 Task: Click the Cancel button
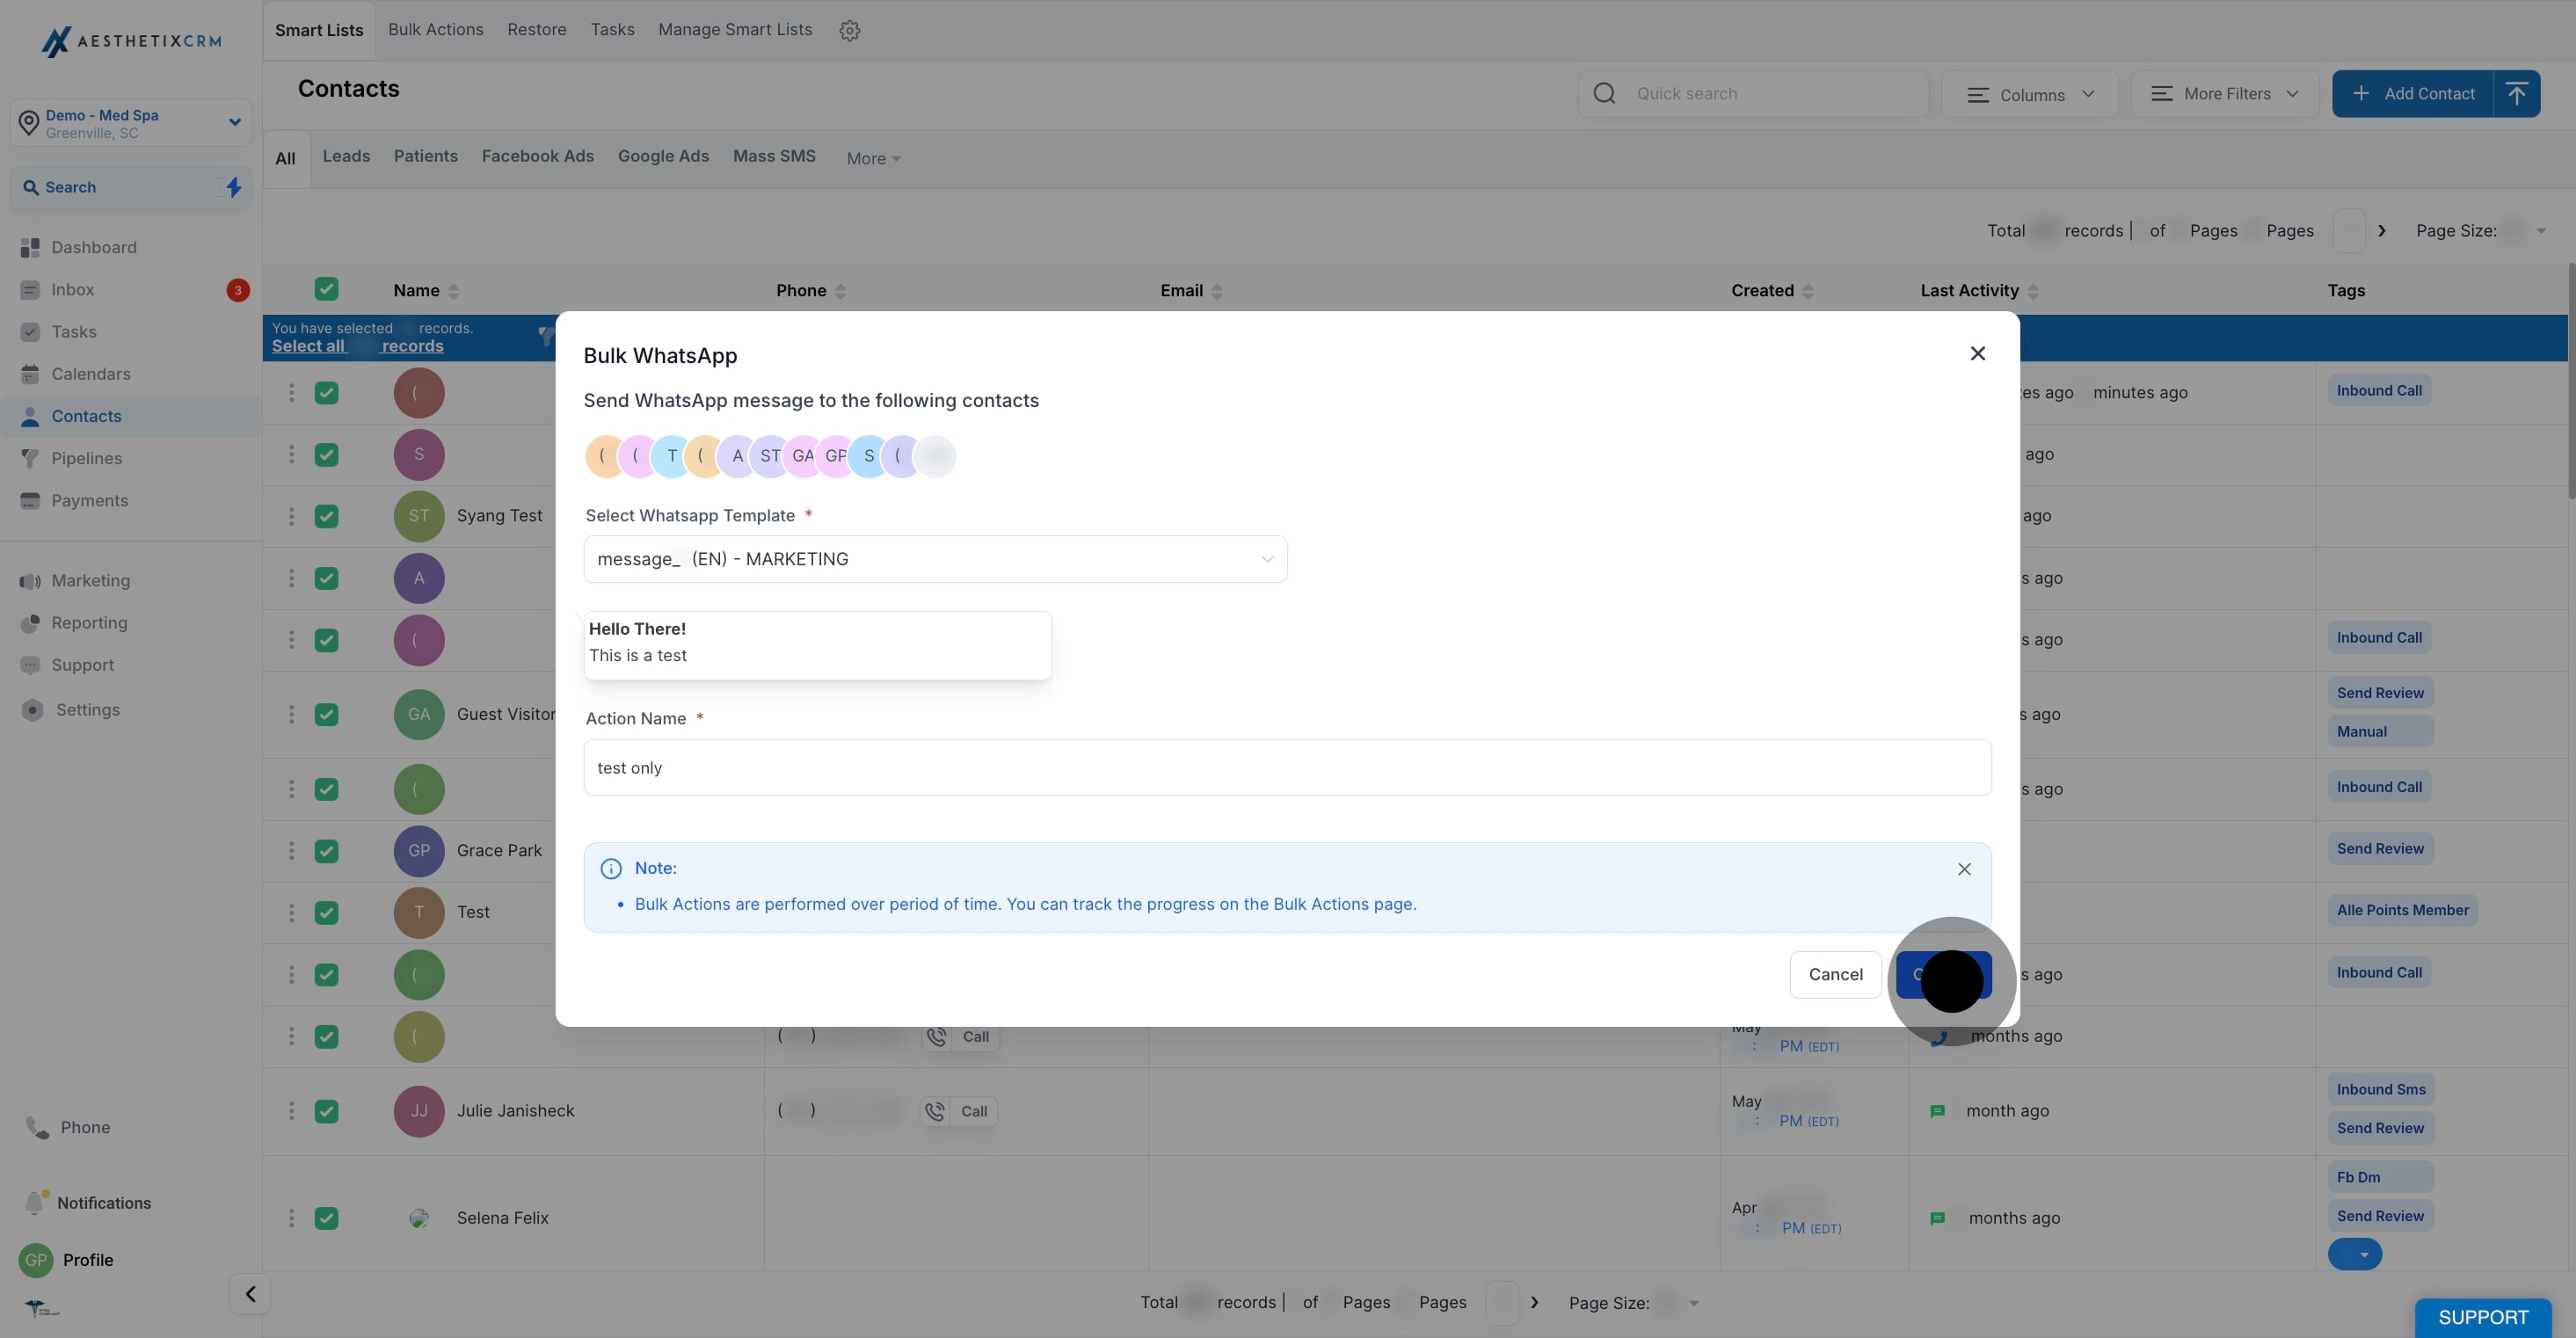pyautogui.click(x=1835, y=974)
